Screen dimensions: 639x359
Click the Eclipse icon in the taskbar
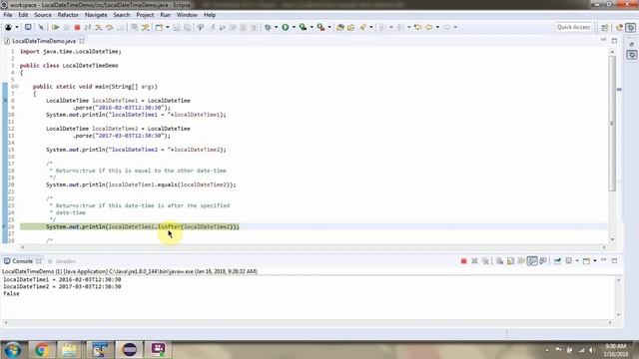[x=129, y=350]
